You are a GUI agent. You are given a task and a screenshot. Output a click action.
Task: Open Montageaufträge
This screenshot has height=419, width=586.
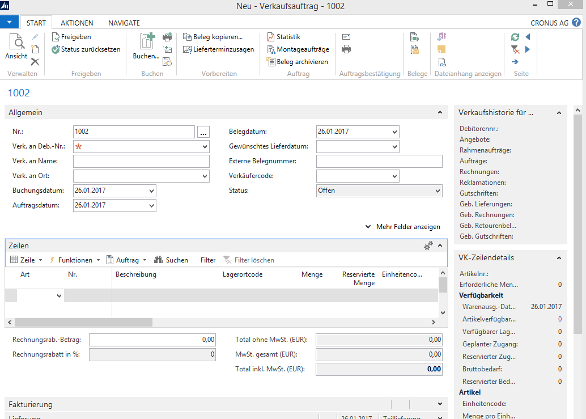pos(298,49)
